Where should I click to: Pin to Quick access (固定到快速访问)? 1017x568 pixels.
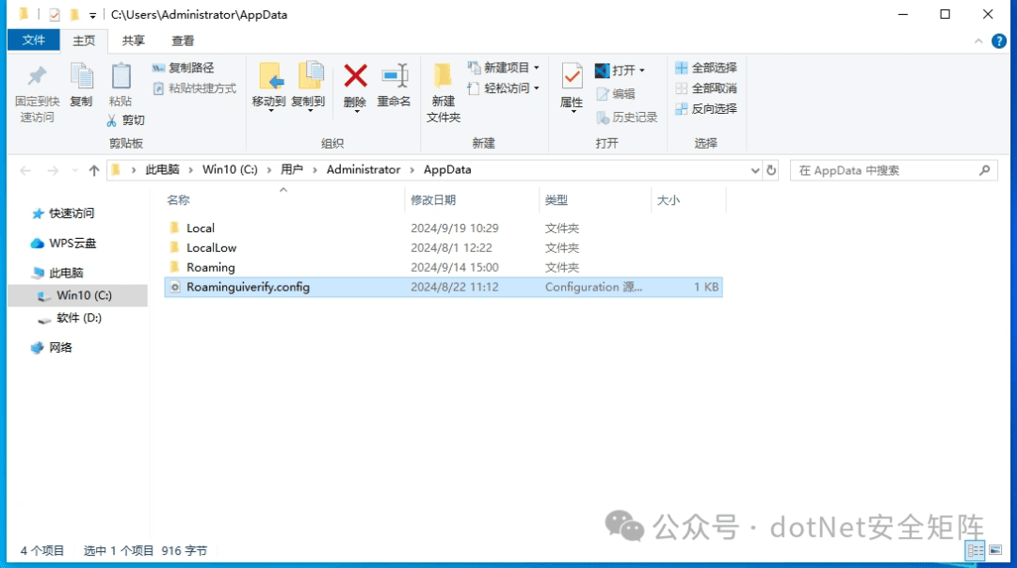37,93
